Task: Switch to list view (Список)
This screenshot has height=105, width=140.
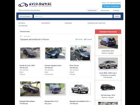Action: coord(79,39)
